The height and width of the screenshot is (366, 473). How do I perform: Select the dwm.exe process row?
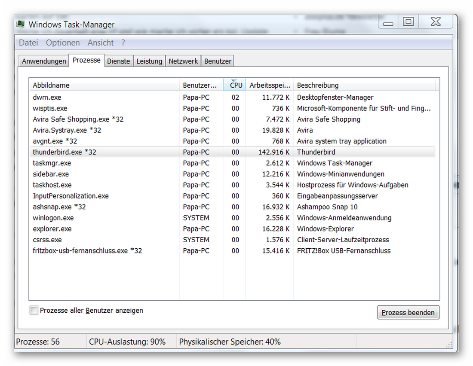[x=232, y=98]
